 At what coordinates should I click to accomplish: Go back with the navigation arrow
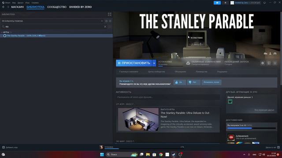coord(4,7)
